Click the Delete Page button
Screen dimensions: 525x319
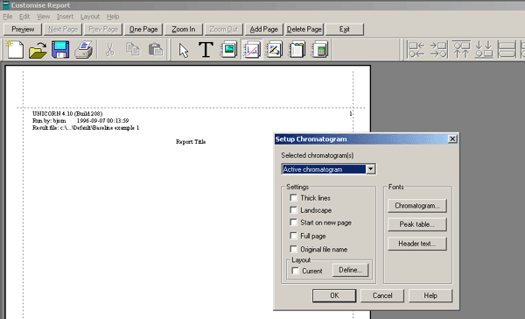coord(304,29)
